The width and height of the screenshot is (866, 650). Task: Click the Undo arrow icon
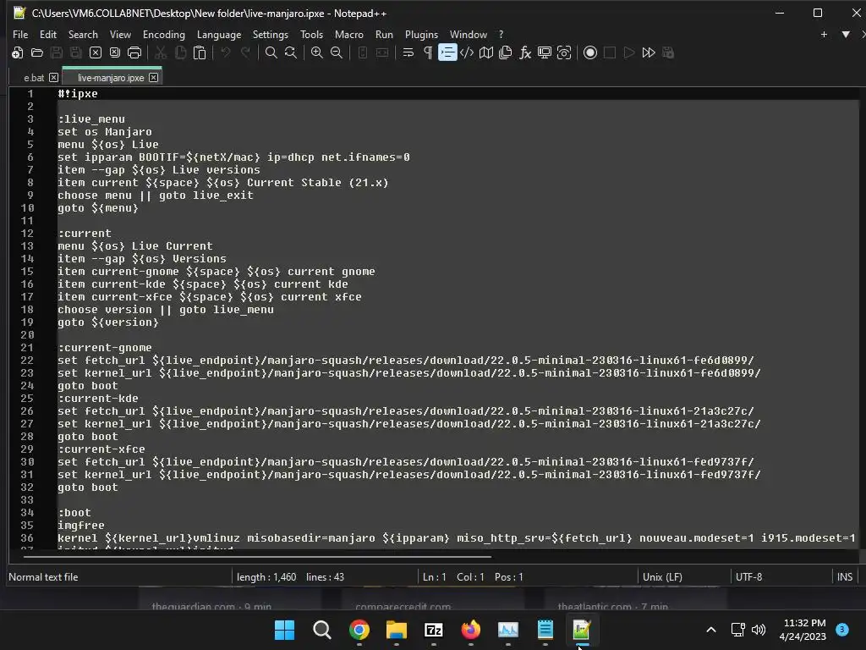point(225,52)
